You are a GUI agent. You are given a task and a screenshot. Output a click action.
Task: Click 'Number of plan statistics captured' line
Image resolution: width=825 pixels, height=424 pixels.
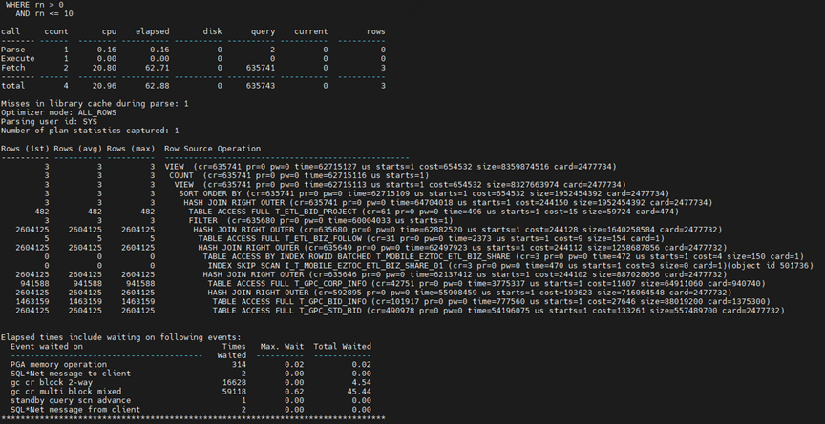90,131
